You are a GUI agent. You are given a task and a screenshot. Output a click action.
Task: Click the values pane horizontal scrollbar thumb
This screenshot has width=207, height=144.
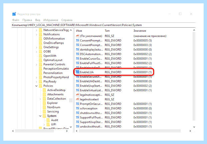pyautogui.click(x=130, y=131)
